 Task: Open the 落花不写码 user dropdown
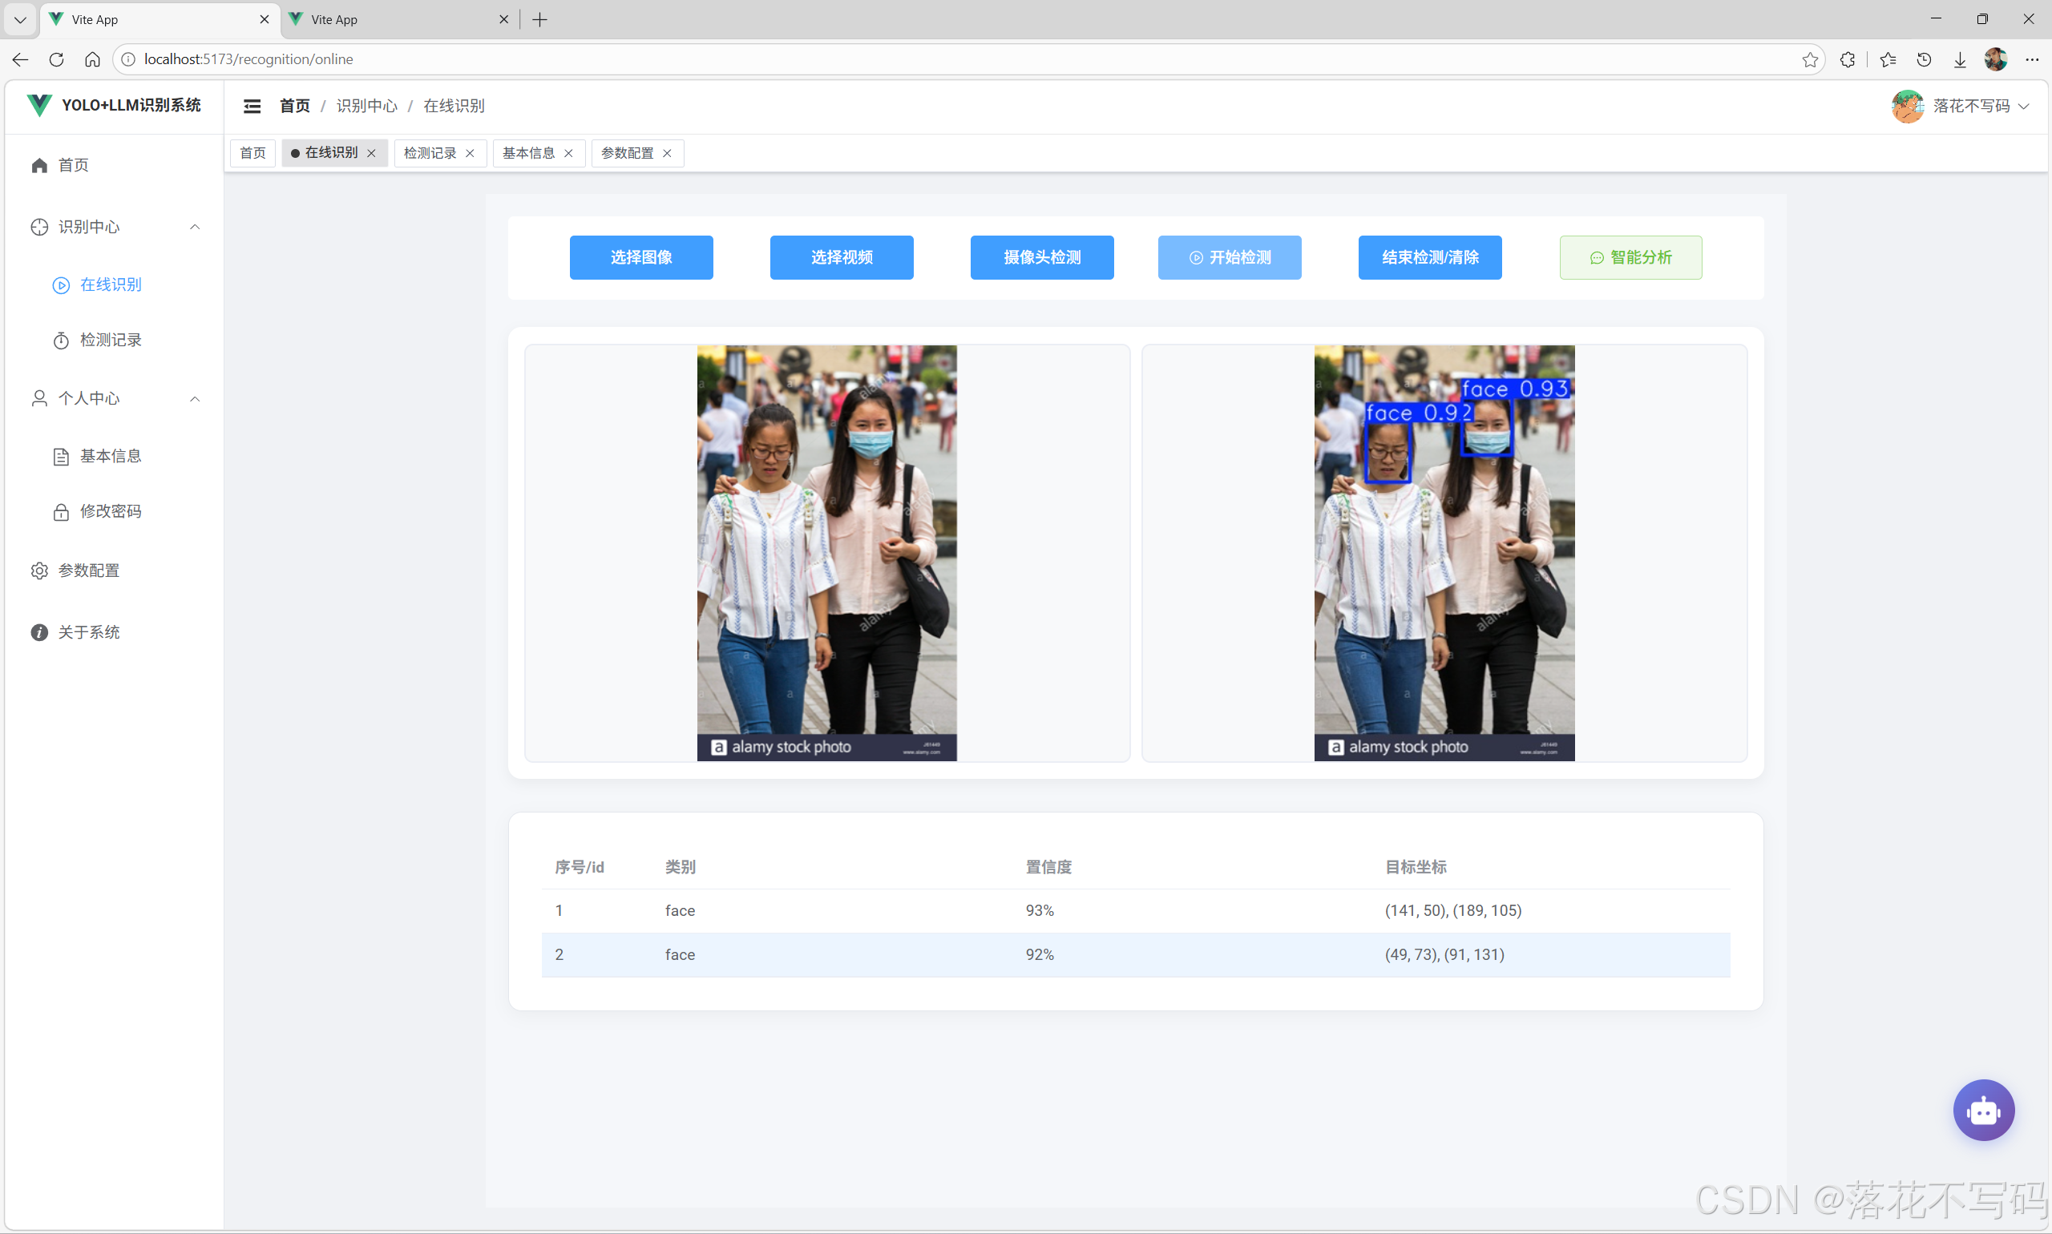1969,106
